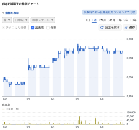
Task: Click the paperclip icon on 保存 button
Action: 126,27
